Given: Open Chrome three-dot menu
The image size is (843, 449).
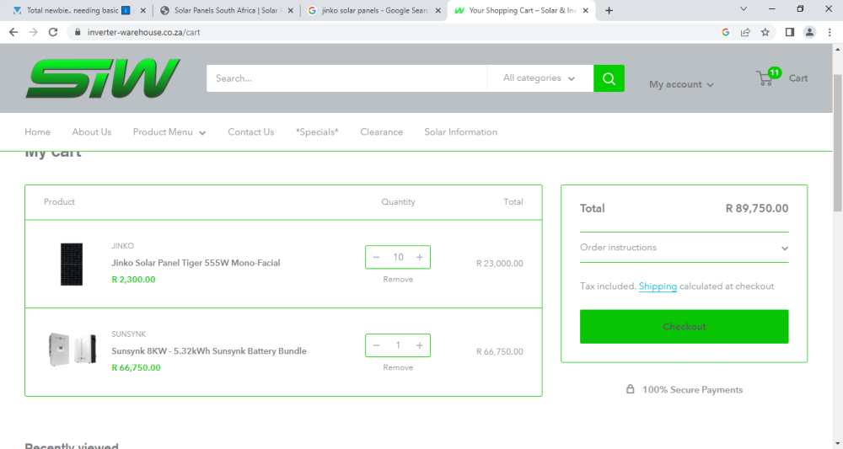Looking at the screenshot, I should coord(830,32).
